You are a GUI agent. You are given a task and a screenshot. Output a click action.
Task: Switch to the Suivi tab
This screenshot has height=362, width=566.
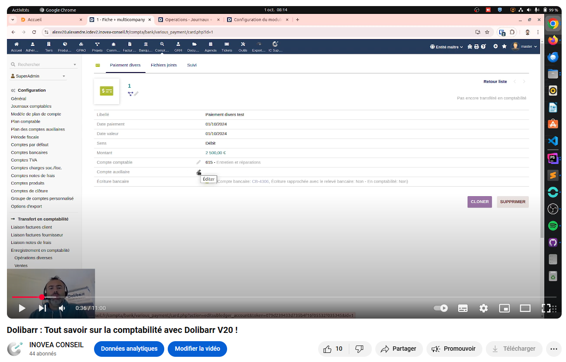click(x=192, y=65)
